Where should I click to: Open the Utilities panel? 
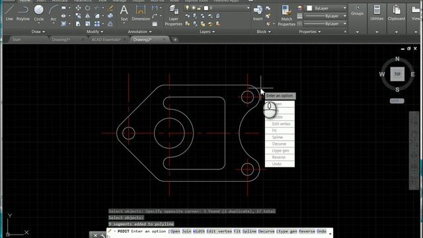pyautogui.click(x=377, y=19)
